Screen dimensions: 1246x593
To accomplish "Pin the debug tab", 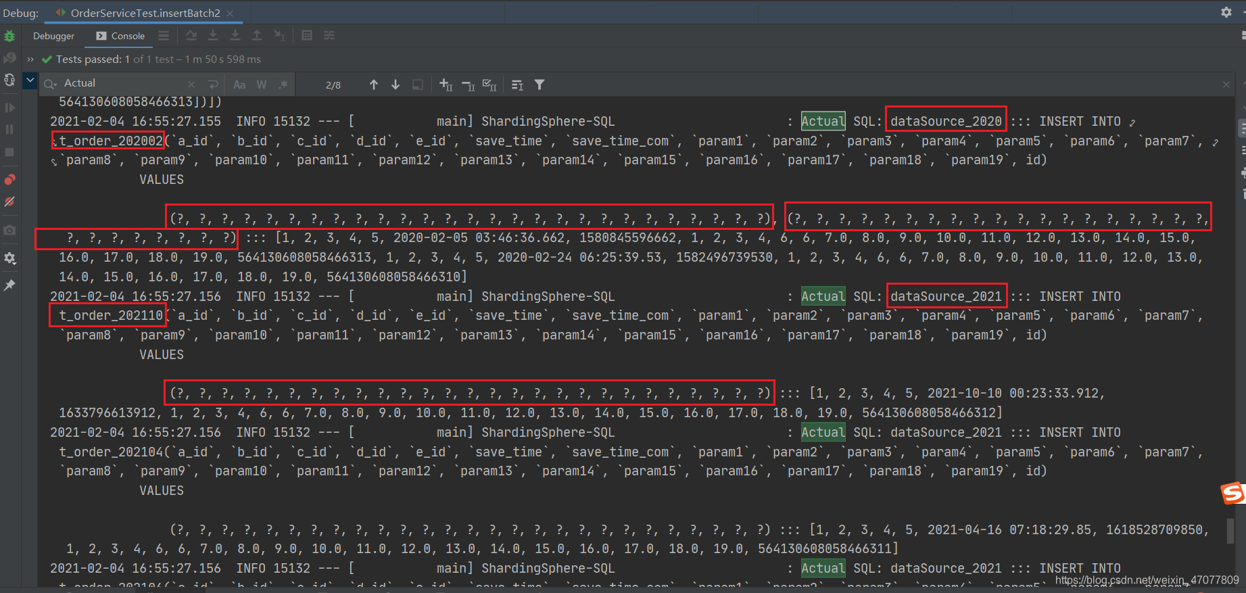I will coord(9,285).
